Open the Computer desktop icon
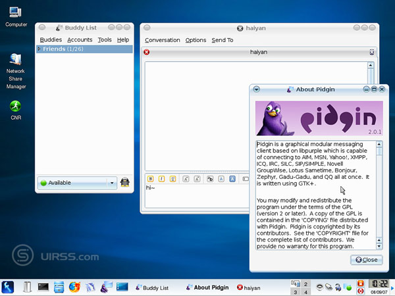 click(x=16, y=12)
